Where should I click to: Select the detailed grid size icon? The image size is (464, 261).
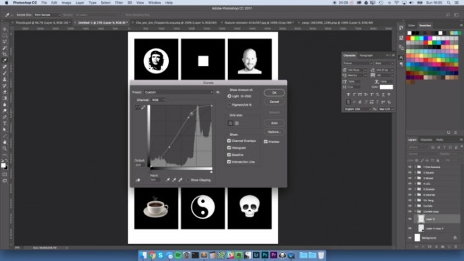[x=237, y=123]
